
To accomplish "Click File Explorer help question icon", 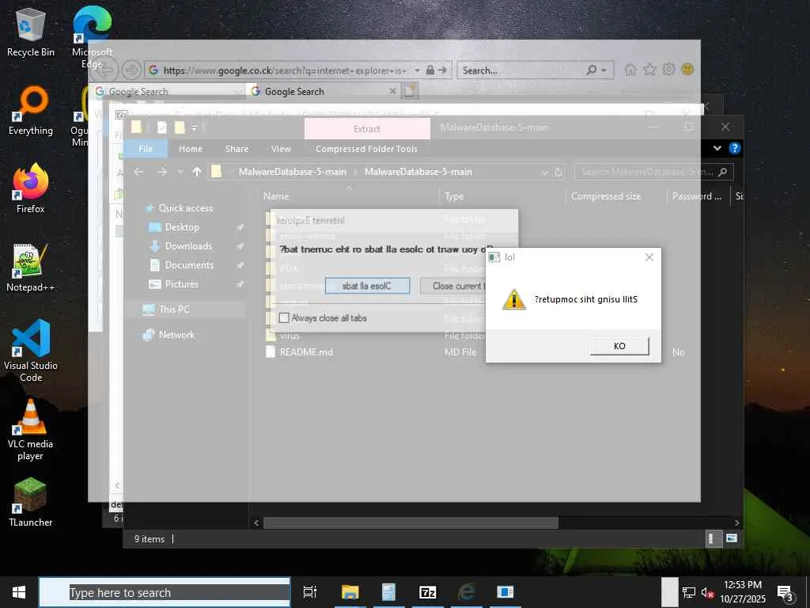I will coord(734,148).
